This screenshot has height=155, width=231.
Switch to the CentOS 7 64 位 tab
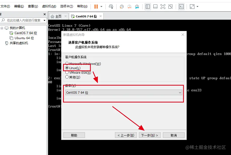[86, 16]
